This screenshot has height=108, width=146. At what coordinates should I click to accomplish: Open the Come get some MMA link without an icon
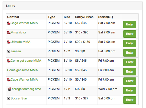[23, 70]
